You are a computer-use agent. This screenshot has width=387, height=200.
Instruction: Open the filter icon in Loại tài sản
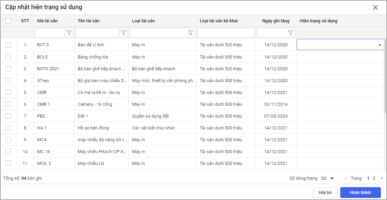[190, 33]
